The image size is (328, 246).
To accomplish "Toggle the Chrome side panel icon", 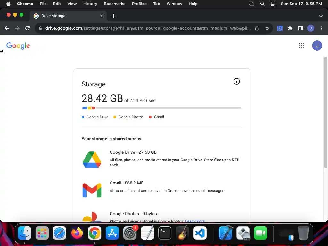I will click(300, 28).
